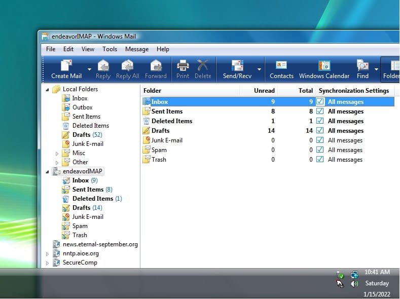Screen dimensions: 400x299
Task: Select endeavorIMAP Spam folder in tree
Action: pos(75,226)
